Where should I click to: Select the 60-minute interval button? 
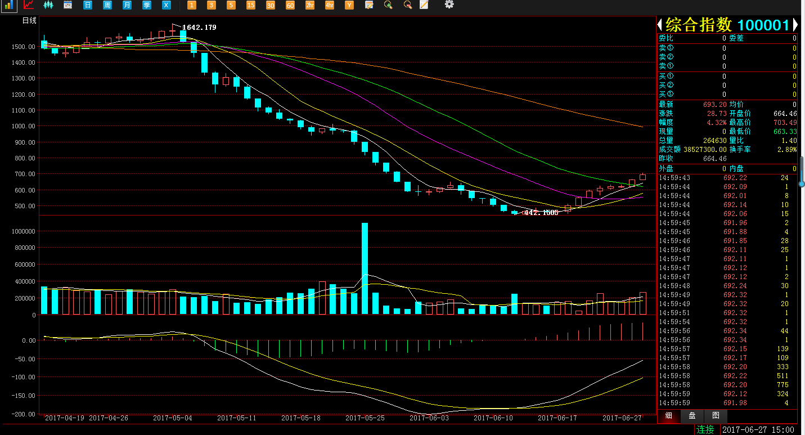click(x=290, y=5)
